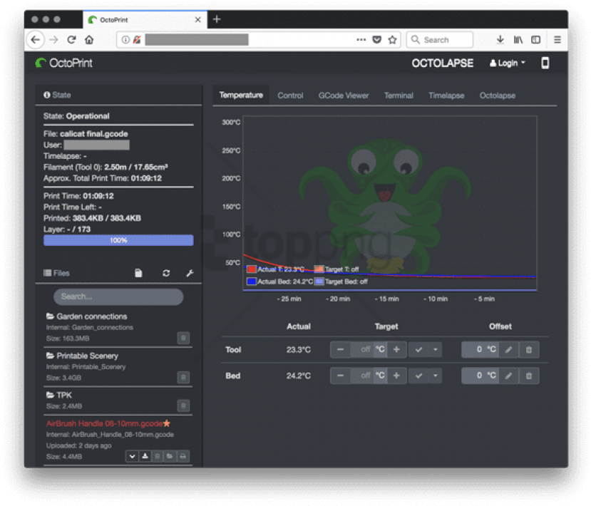Click the browser forward arrow

coord(53,40)
